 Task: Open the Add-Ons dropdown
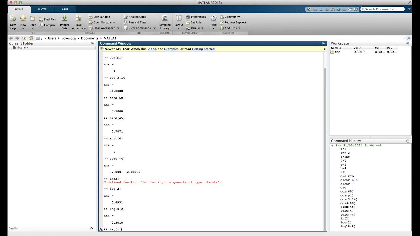click(230, 28)
